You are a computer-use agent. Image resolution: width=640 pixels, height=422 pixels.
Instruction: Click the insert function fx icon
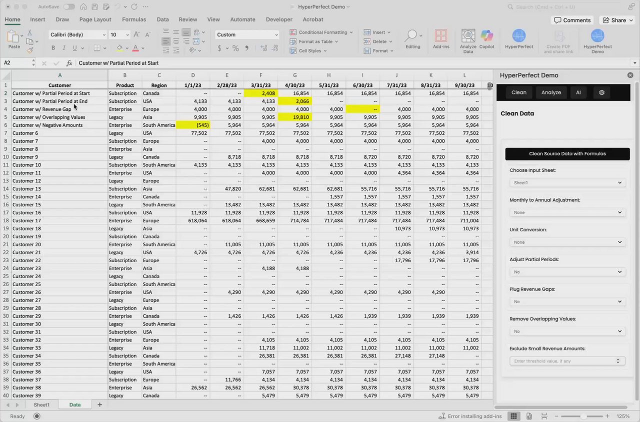click(x=69, y=63)
